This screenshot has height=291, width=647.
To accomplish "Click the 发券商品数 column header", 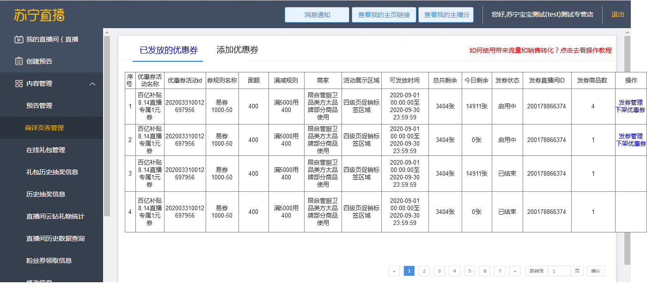I will [593, 80].
